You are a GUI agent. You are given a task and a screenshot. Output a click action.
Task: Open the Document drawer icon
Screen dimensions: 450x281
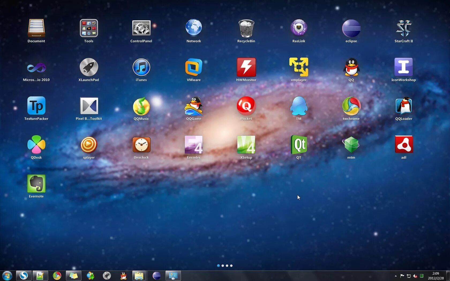coord(36,28)
